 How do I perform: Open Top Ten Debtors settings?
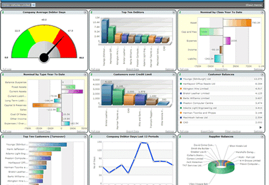169,69
